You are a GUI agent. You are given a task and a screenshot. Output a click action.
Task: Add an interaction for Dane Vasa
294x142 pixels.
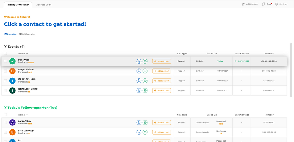(161, 61)
